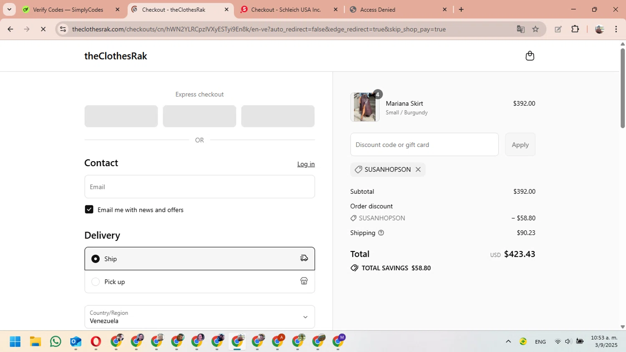Click the address bar URL
626x352 pixels.
[x=259, y=29]
